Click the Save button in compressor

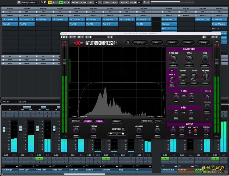[157, 43]
